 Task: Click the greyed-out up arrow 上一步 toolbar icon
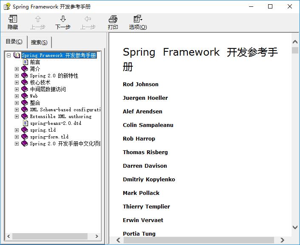pyautogui.click(x=38, y=19)
